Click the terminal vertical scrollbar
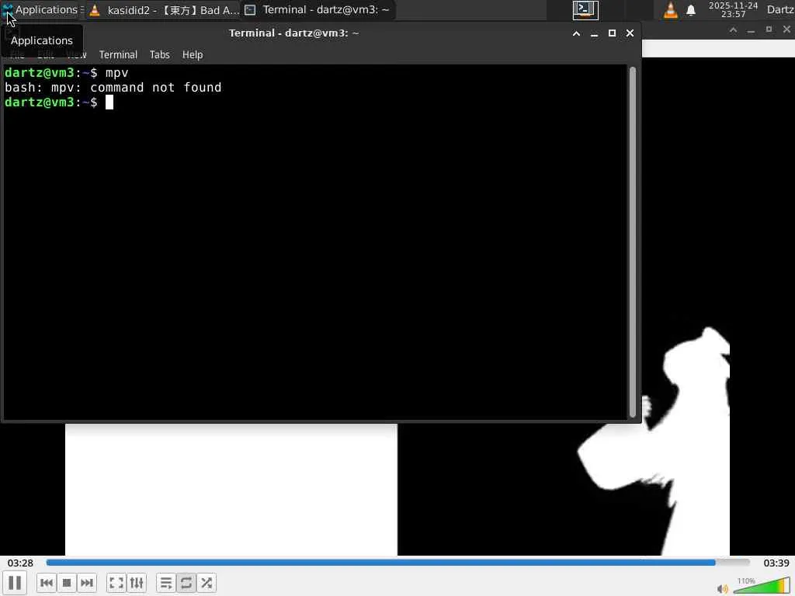This screenshot has height=596, width=795. click(x=632, y=242)
